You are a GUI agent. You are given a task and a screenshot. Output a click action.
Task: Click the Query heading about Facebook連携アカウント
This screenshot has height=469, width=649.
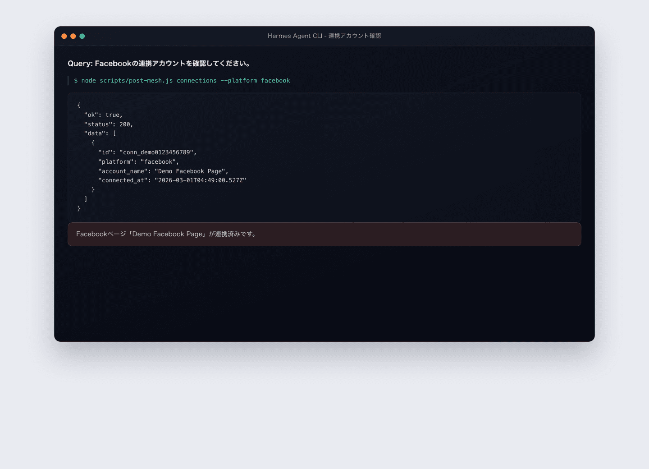[x=159, y=64]
